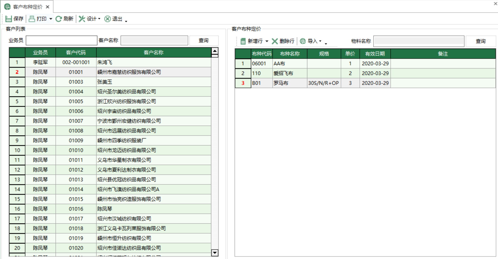Click fabric code 06001 cell
The height and width of the screenshot is (259, 498).
(x=262, y=64)
